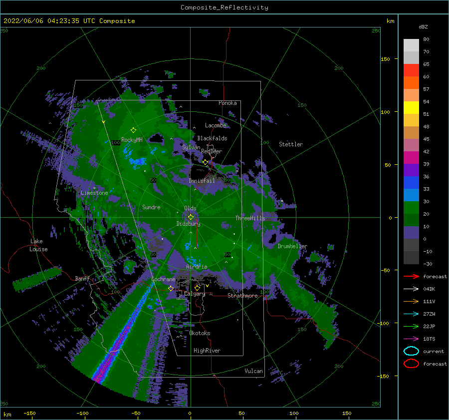Click the Ponoka city label
Screen dimensions: 449x420
click(227, 103)
